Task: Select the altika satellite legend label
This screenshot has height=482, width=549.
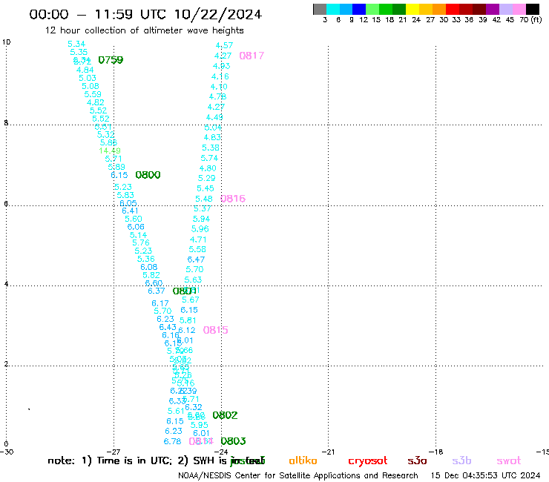Action: (303, 460)
